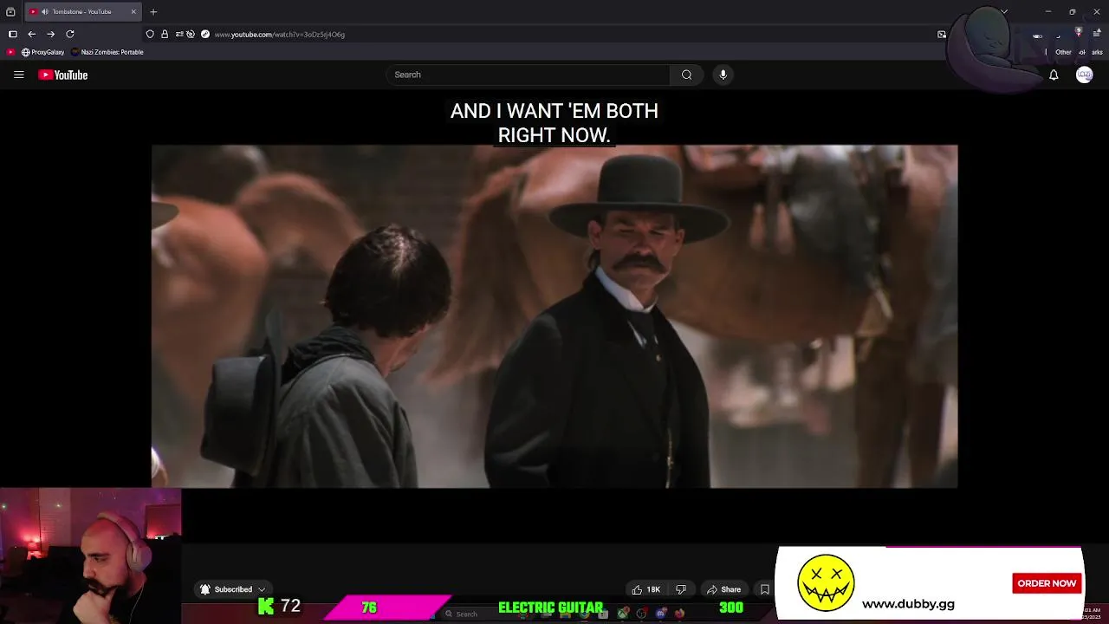Open the Xbox icon in taskbar
This screenshot has width=1109, height=624.
(623, 614)
